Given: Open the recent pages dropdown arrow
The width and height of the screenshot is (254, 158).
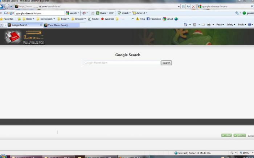Looking at the screenshot, I should [11, 7].
